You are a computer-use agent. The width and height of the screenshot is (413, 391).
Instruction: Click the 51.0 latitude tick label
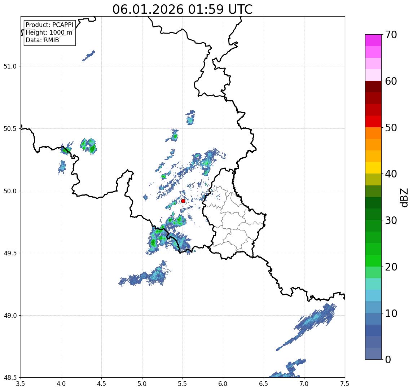(x=10, y=66)
